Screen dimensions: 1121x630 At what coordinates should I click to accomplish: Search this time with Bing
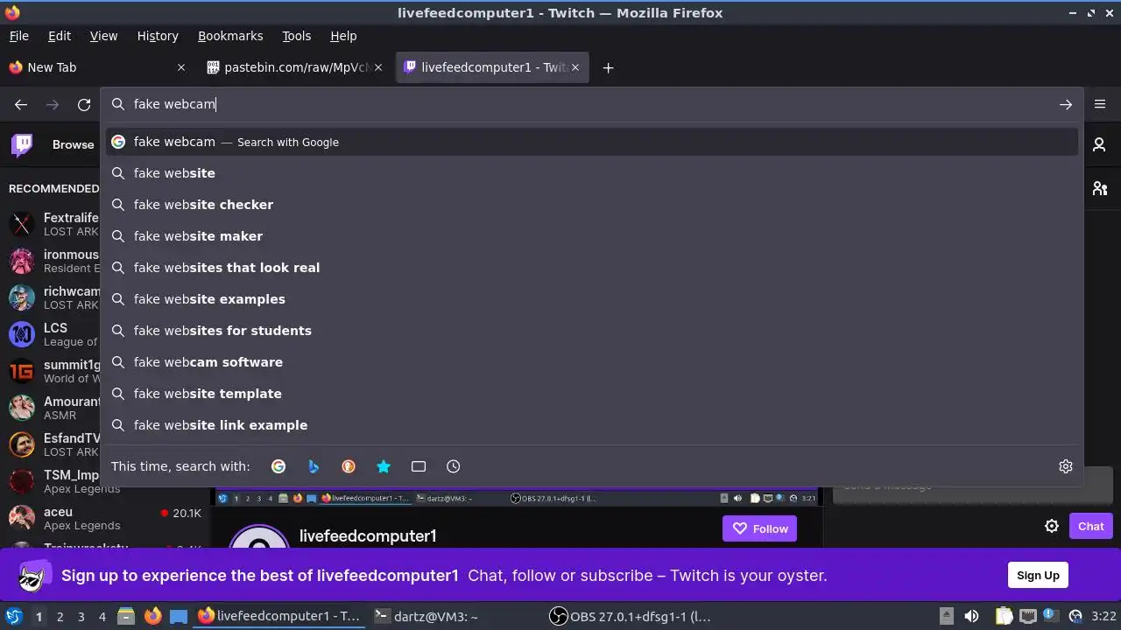(x=314, y=466)
